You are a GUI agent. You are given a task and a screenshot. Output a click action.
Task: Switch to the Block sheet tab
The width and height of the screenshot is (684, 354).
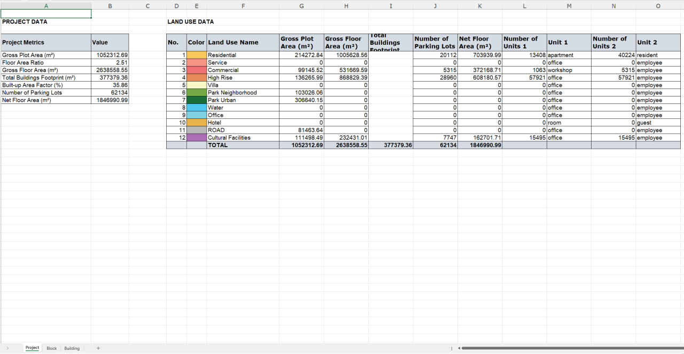coord(51,348)
